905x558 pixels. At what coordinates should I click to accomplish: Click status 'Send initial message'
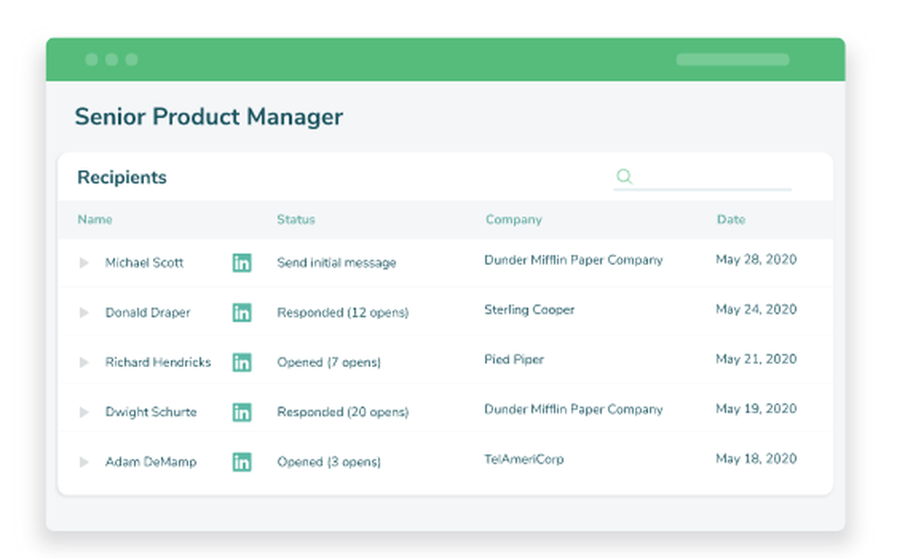337,262
